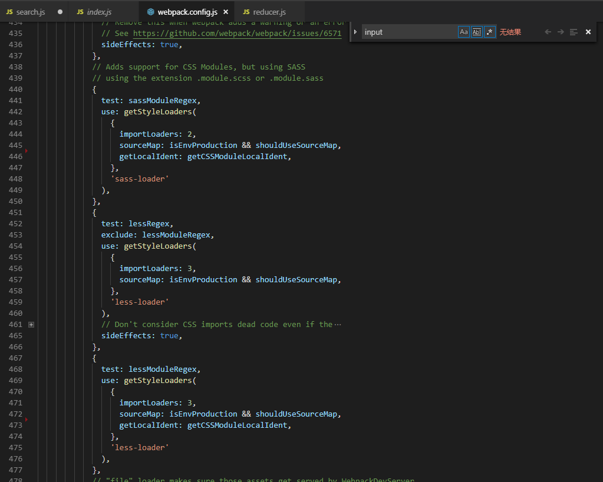Expand the folded region at line 461

click(31, 325)
